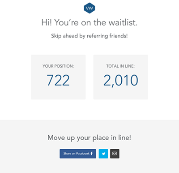Click the Facebook f icon
The width and height of the screenshot is (179, 173).
click(92, 153)
